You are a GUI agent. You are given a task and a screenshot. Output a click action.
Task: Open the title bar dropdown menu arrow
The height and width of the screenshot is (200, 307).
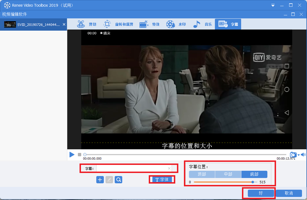coord(273,6)
